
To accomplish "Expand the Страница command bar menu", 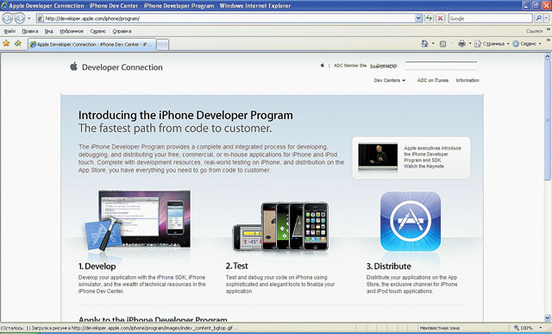I will (x=492, y=44).
